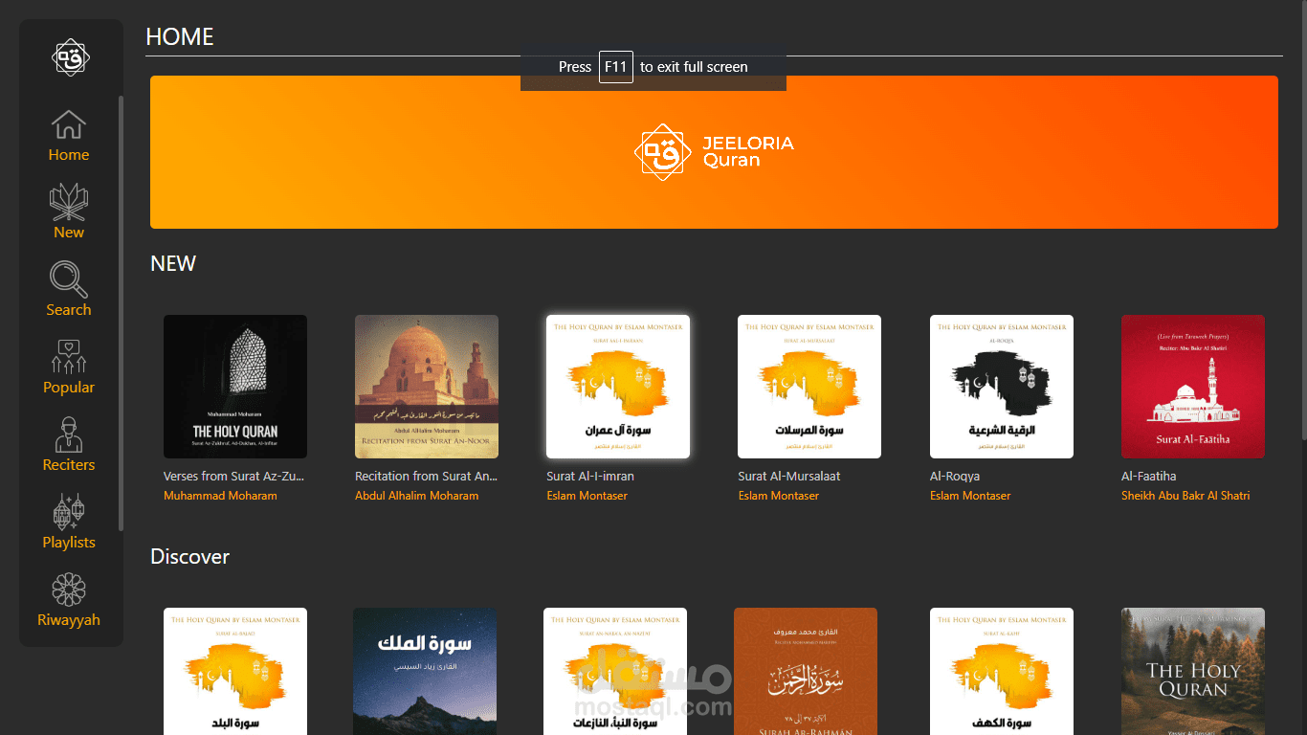Open Eslam Montaser under Surat Al-Mursalaat
The image size is (1307, 735).
click(778, 496)
